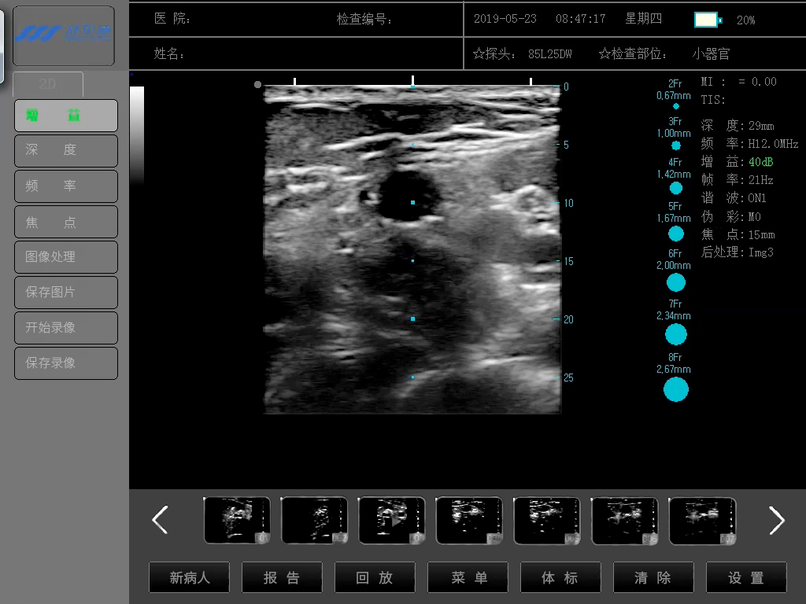Click the manufacturer logo at top left
The image size is (806, 604).
pyautogui.click(x=64, y=35)
